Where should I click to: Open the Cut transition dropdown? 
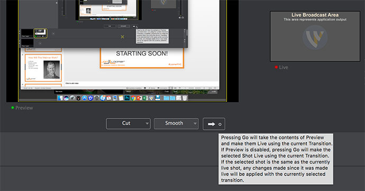pos(128,123)
